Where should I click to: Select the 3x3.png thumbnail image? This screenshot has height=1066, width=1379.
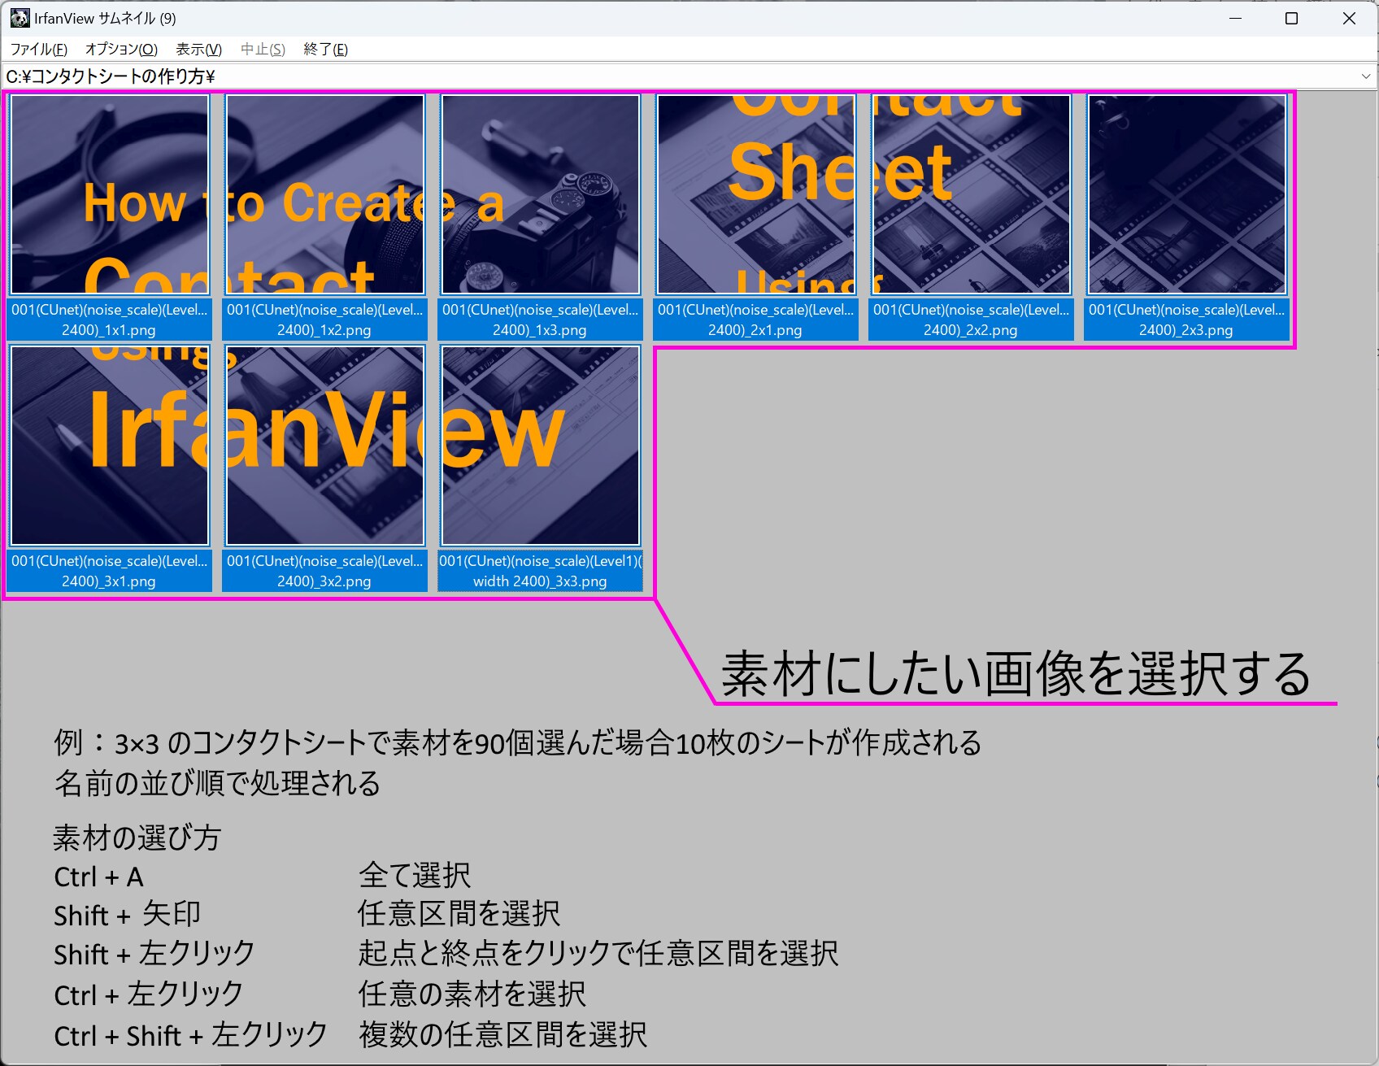tap(541, 446)
